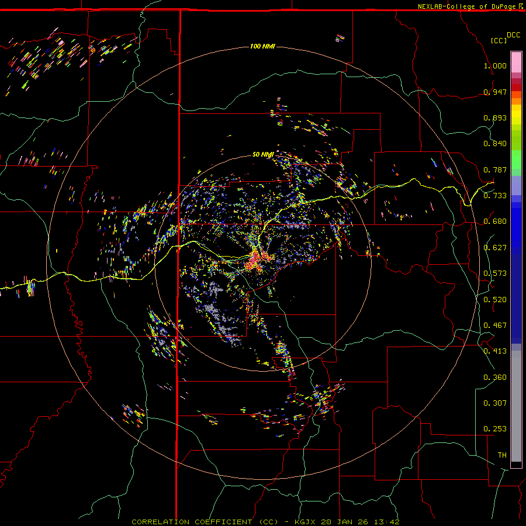
Task: Click the TH threshold label on legend
Action: (x=502, y=455)
